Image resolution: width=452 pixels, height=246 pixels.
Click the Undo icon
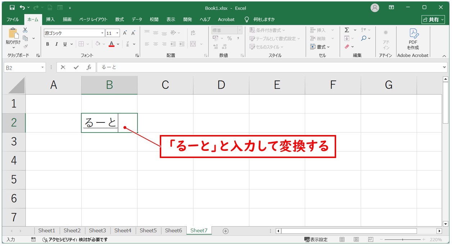pyautogui.click(x=23, y=8)
